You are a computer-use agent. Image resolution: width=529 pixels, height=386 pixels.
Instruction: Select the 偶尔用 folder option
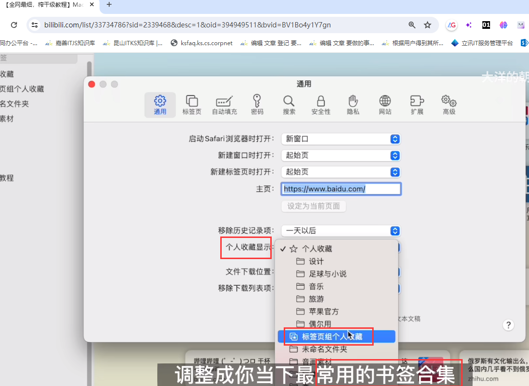(336, 324)
